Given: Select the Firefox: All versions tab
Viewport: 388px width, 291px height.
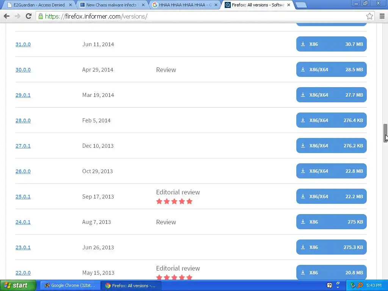Looking at the screenshot, I should click(x=257, y=5).
